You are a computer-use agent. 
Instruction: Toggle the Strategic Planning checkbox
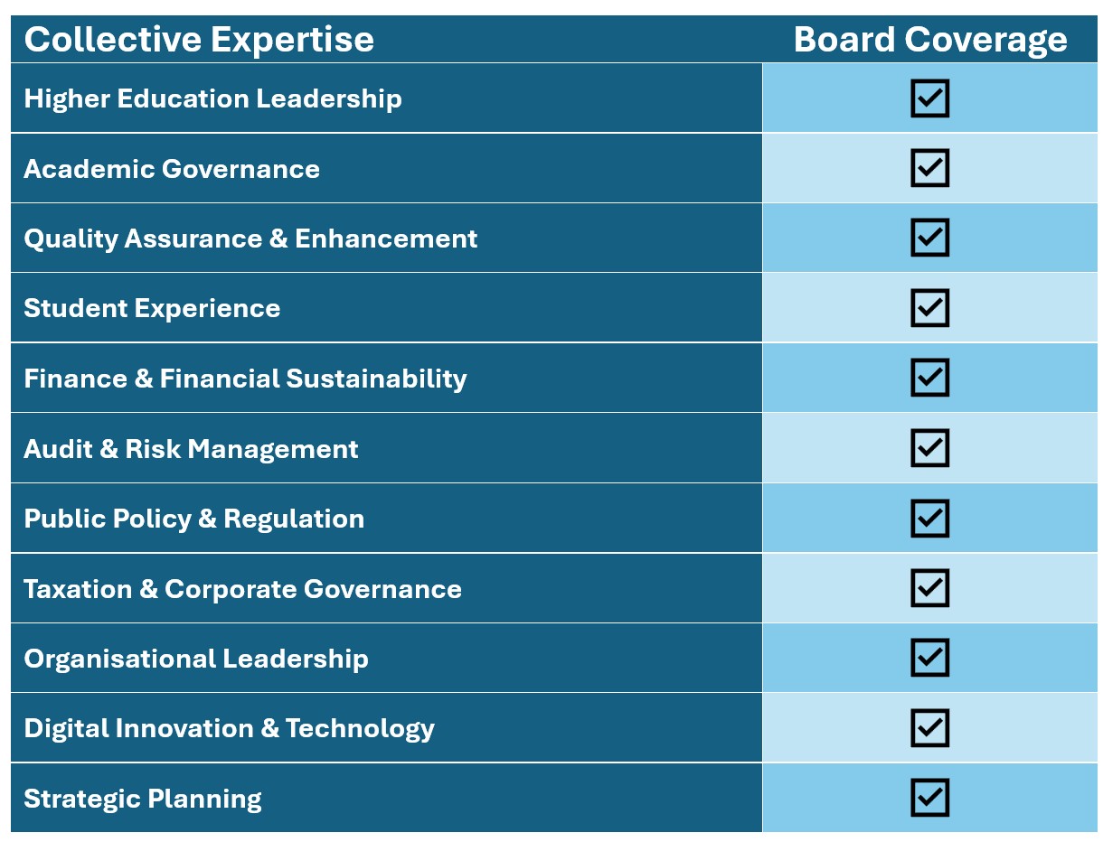point(929,798)
